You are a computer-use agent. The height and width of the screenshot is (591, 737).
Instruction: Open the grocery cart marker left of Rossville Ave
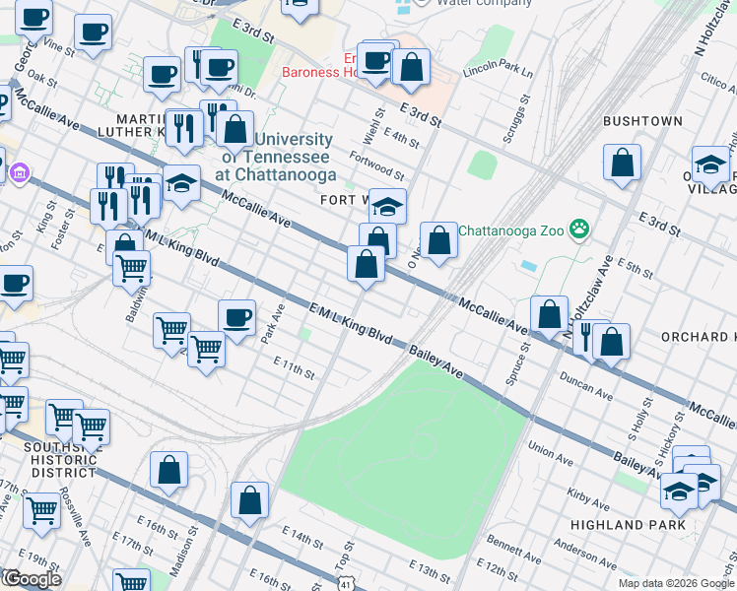(41, 513)
